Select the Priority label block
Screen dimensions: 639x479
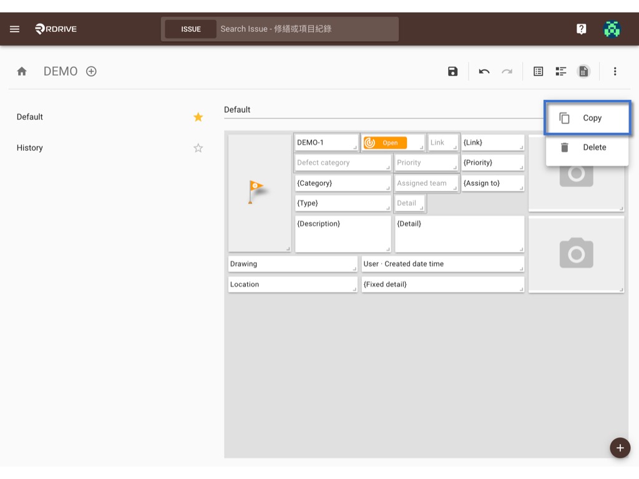[x=426, y=163]
